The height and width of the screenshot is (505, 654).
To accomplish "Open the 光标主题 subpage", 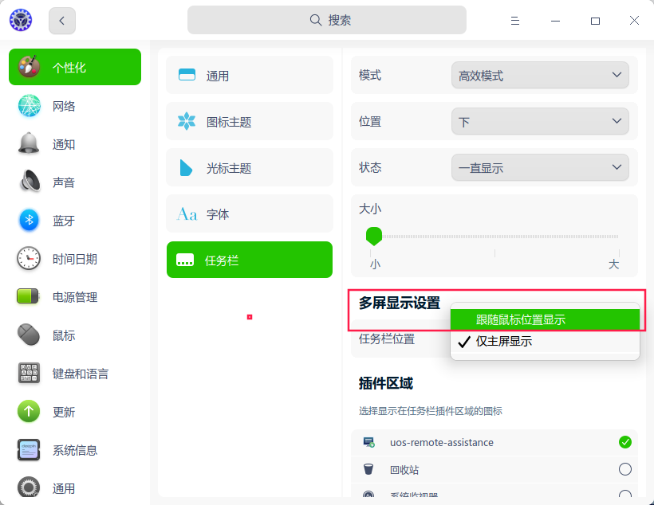I will point(250,167).
